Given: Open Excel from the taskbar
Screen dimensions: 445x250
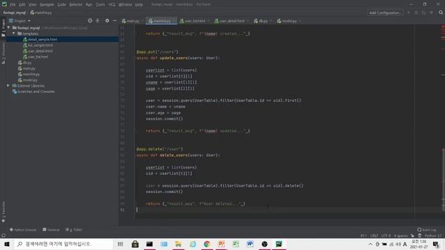Looking at the screenshot, I should click(236, 244).
